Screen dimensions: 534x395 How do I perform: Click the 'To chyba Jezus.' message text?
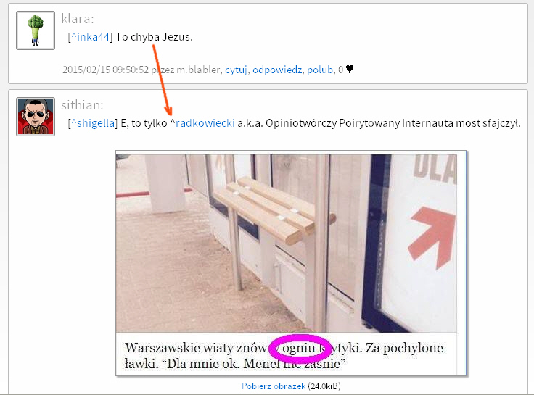point(154,37)
